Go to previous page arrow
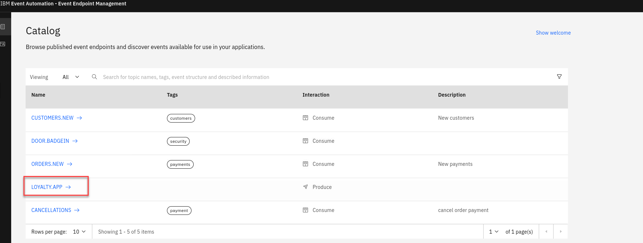Viewport: 643px width, 243px height. tap(546, 231)
